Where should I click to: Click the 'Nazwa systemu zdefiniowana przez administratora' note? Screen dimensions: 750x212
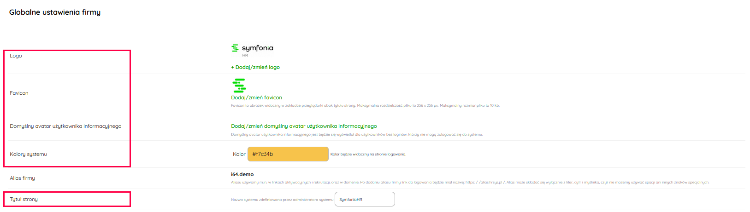[282, 200]
